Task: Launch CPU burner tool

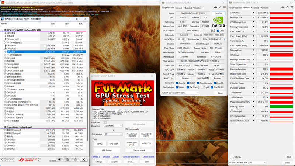Action: point(107,151)
